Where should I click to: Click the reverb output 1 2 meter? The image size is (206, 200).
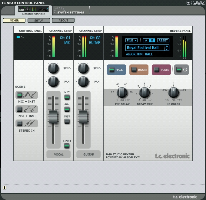coord(184,46)
